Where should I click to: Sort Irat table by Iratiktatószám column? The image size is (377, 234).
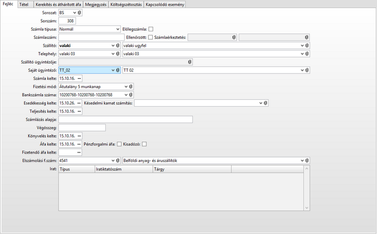tap(124, 169)
